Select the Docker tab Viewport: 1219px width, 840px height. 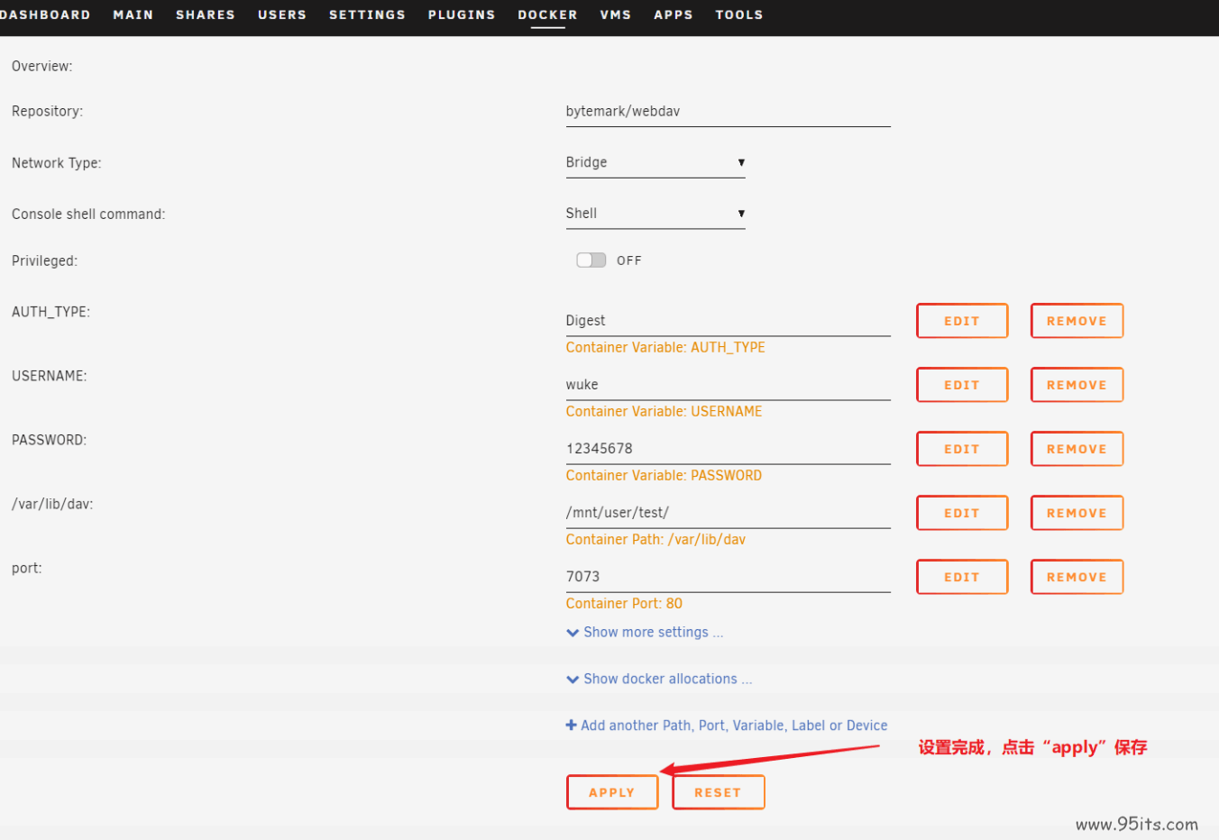pos(547,14)
